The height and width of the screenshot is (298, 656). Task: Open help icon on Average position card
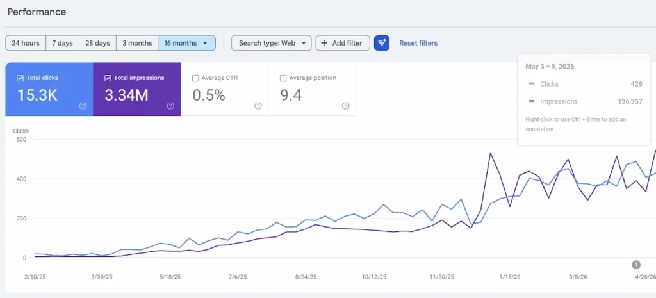pyautogui.click(x=345, y=106)
